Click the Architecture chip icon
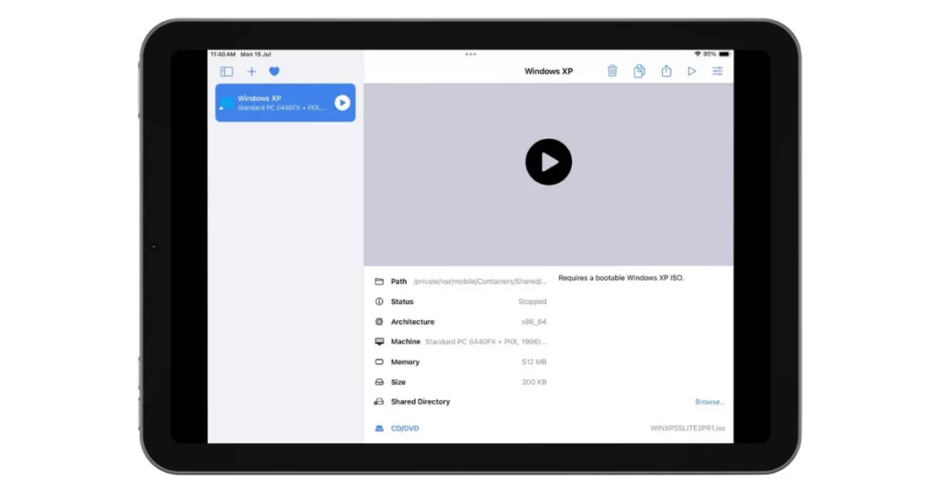This screenshot has height=492, width=940. coord(379,322)
